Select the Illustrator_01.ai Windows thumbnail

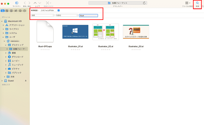75,32
